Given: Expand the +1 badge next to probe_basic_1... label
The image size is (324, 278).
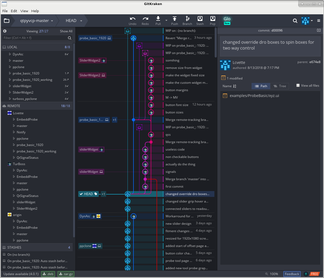Looking at the screenshot, I should (x=114, y=120).
